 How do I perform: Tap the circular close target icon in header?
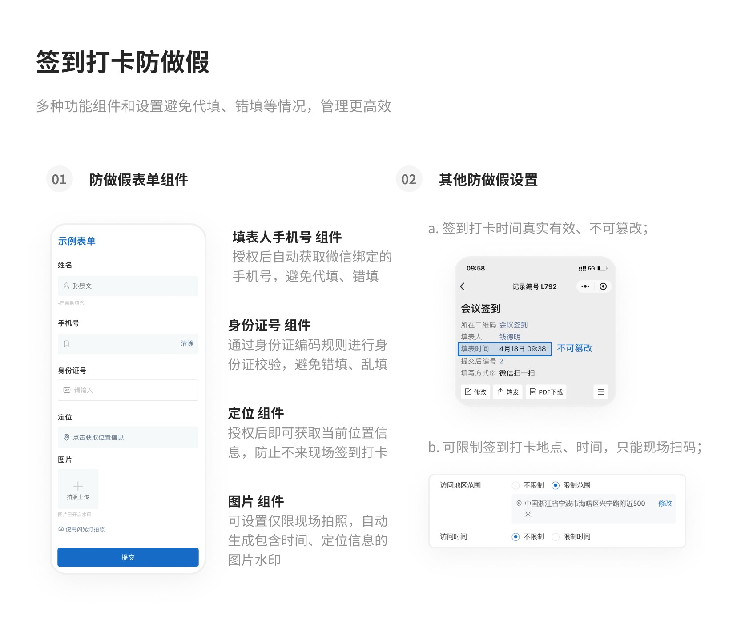pyautogui.click(x=603, y=286)
